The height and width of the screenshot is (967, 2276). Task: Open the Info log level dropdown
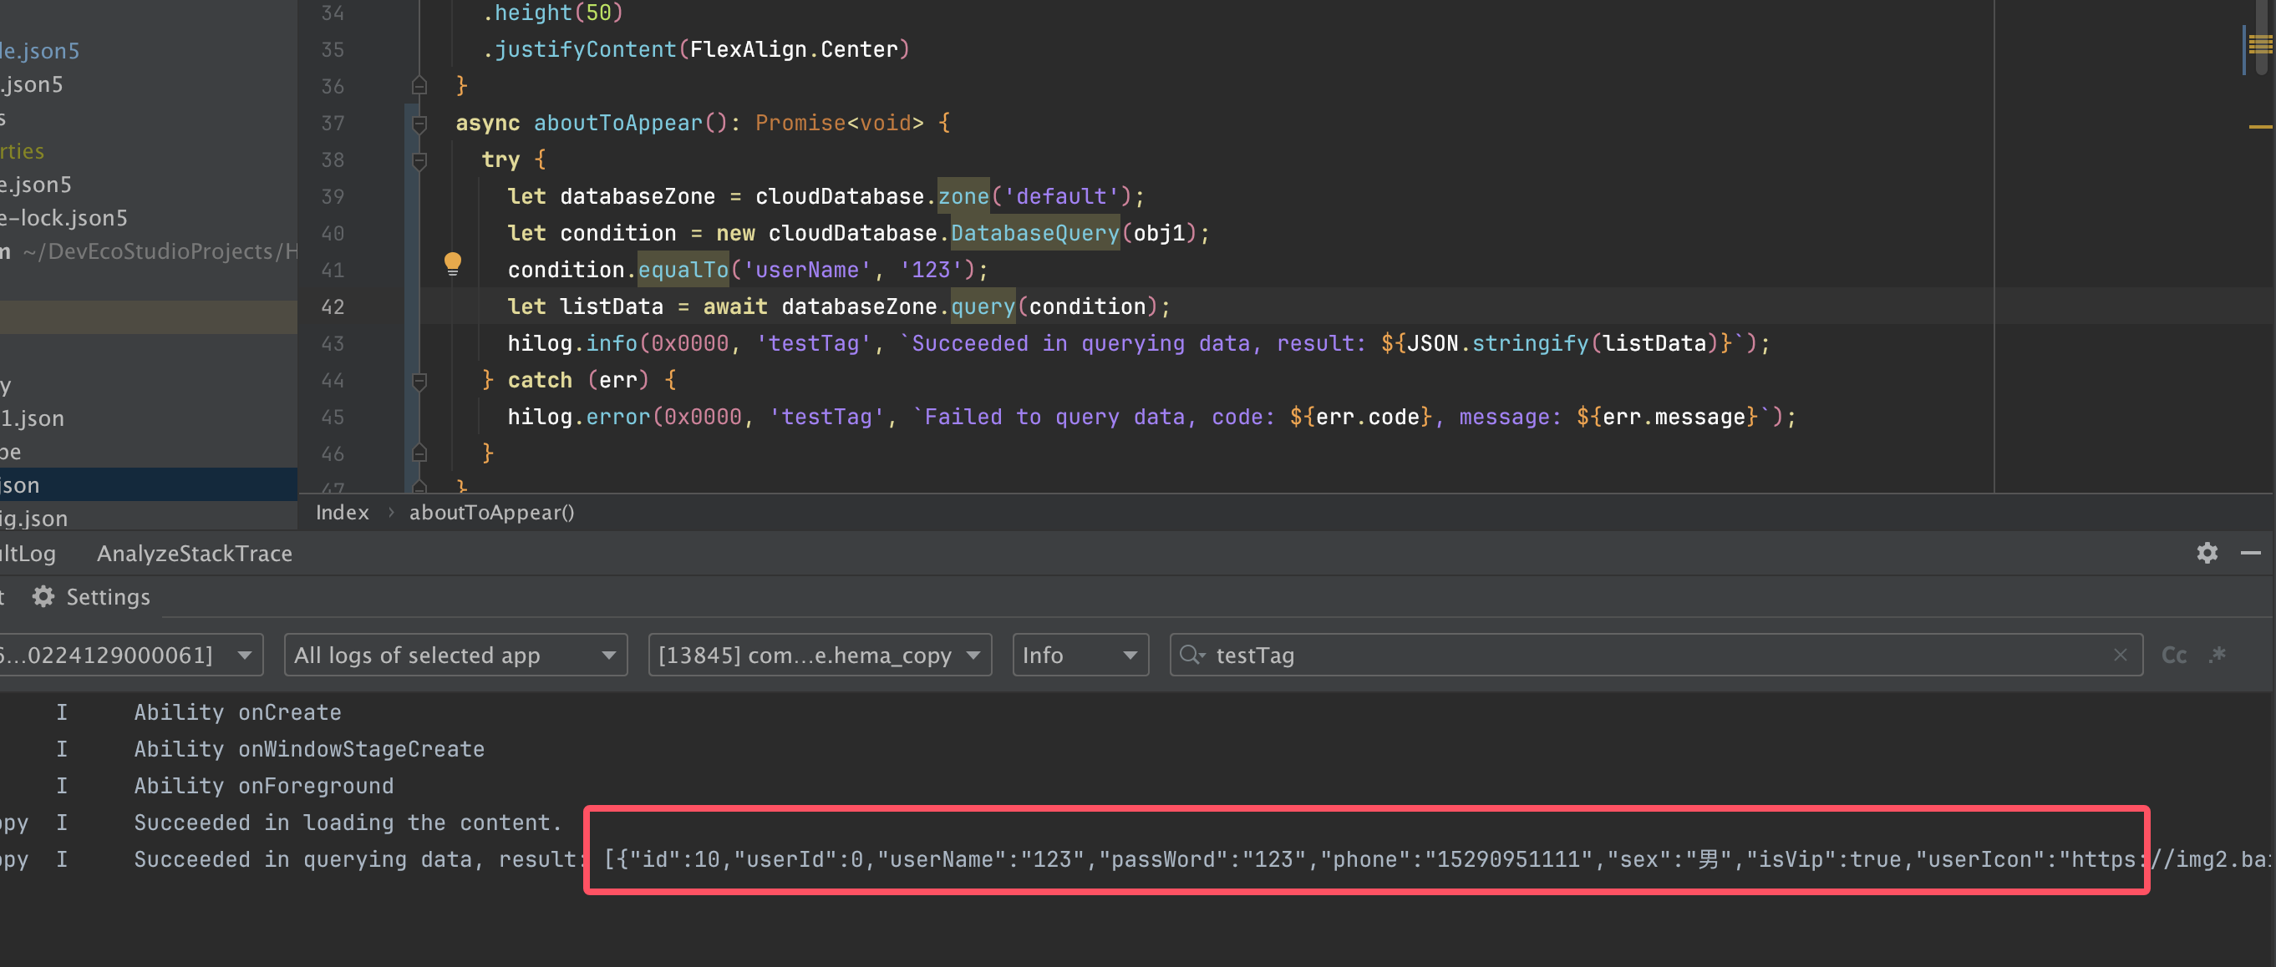(x=1079, y=655)
